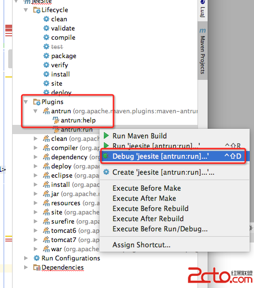Image resolution: width=254 pixels, height=288 pixels.
Task: Collapse the Plugins node
Action: (x=26, y=102)
